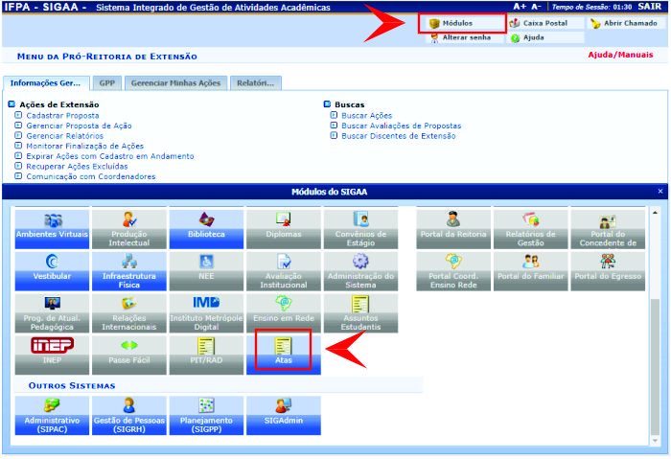Click Gerenciar Relatórios

(64, 136)
